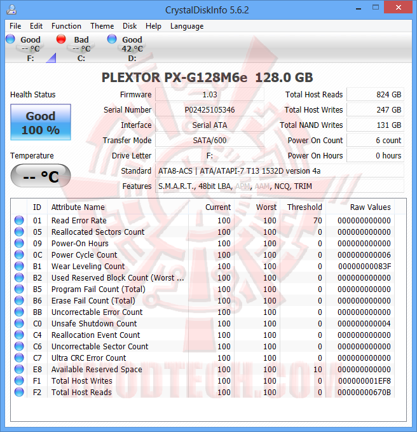Click the Current column header
The height and width of the screenshot is (432, 417).
pos(212,207)
